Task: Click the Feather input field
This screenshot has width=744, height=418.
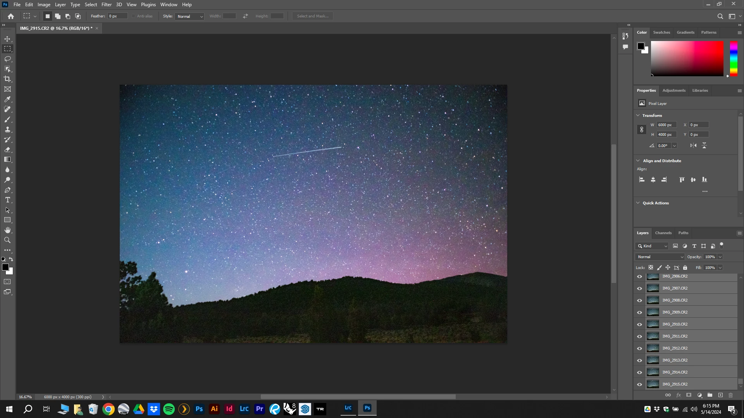Action: pyautogui.click(x=117, y=16)
